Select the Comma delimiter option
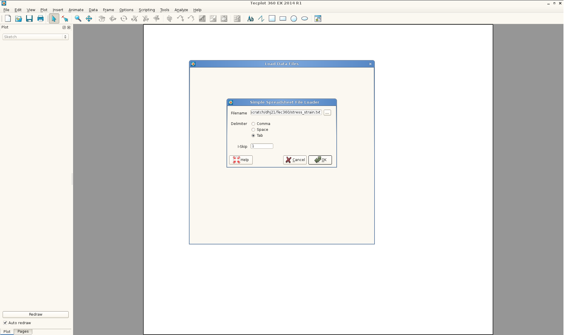The width and height of the screenshot is (567, 335). pyautogui.click(x=253, y=124)
